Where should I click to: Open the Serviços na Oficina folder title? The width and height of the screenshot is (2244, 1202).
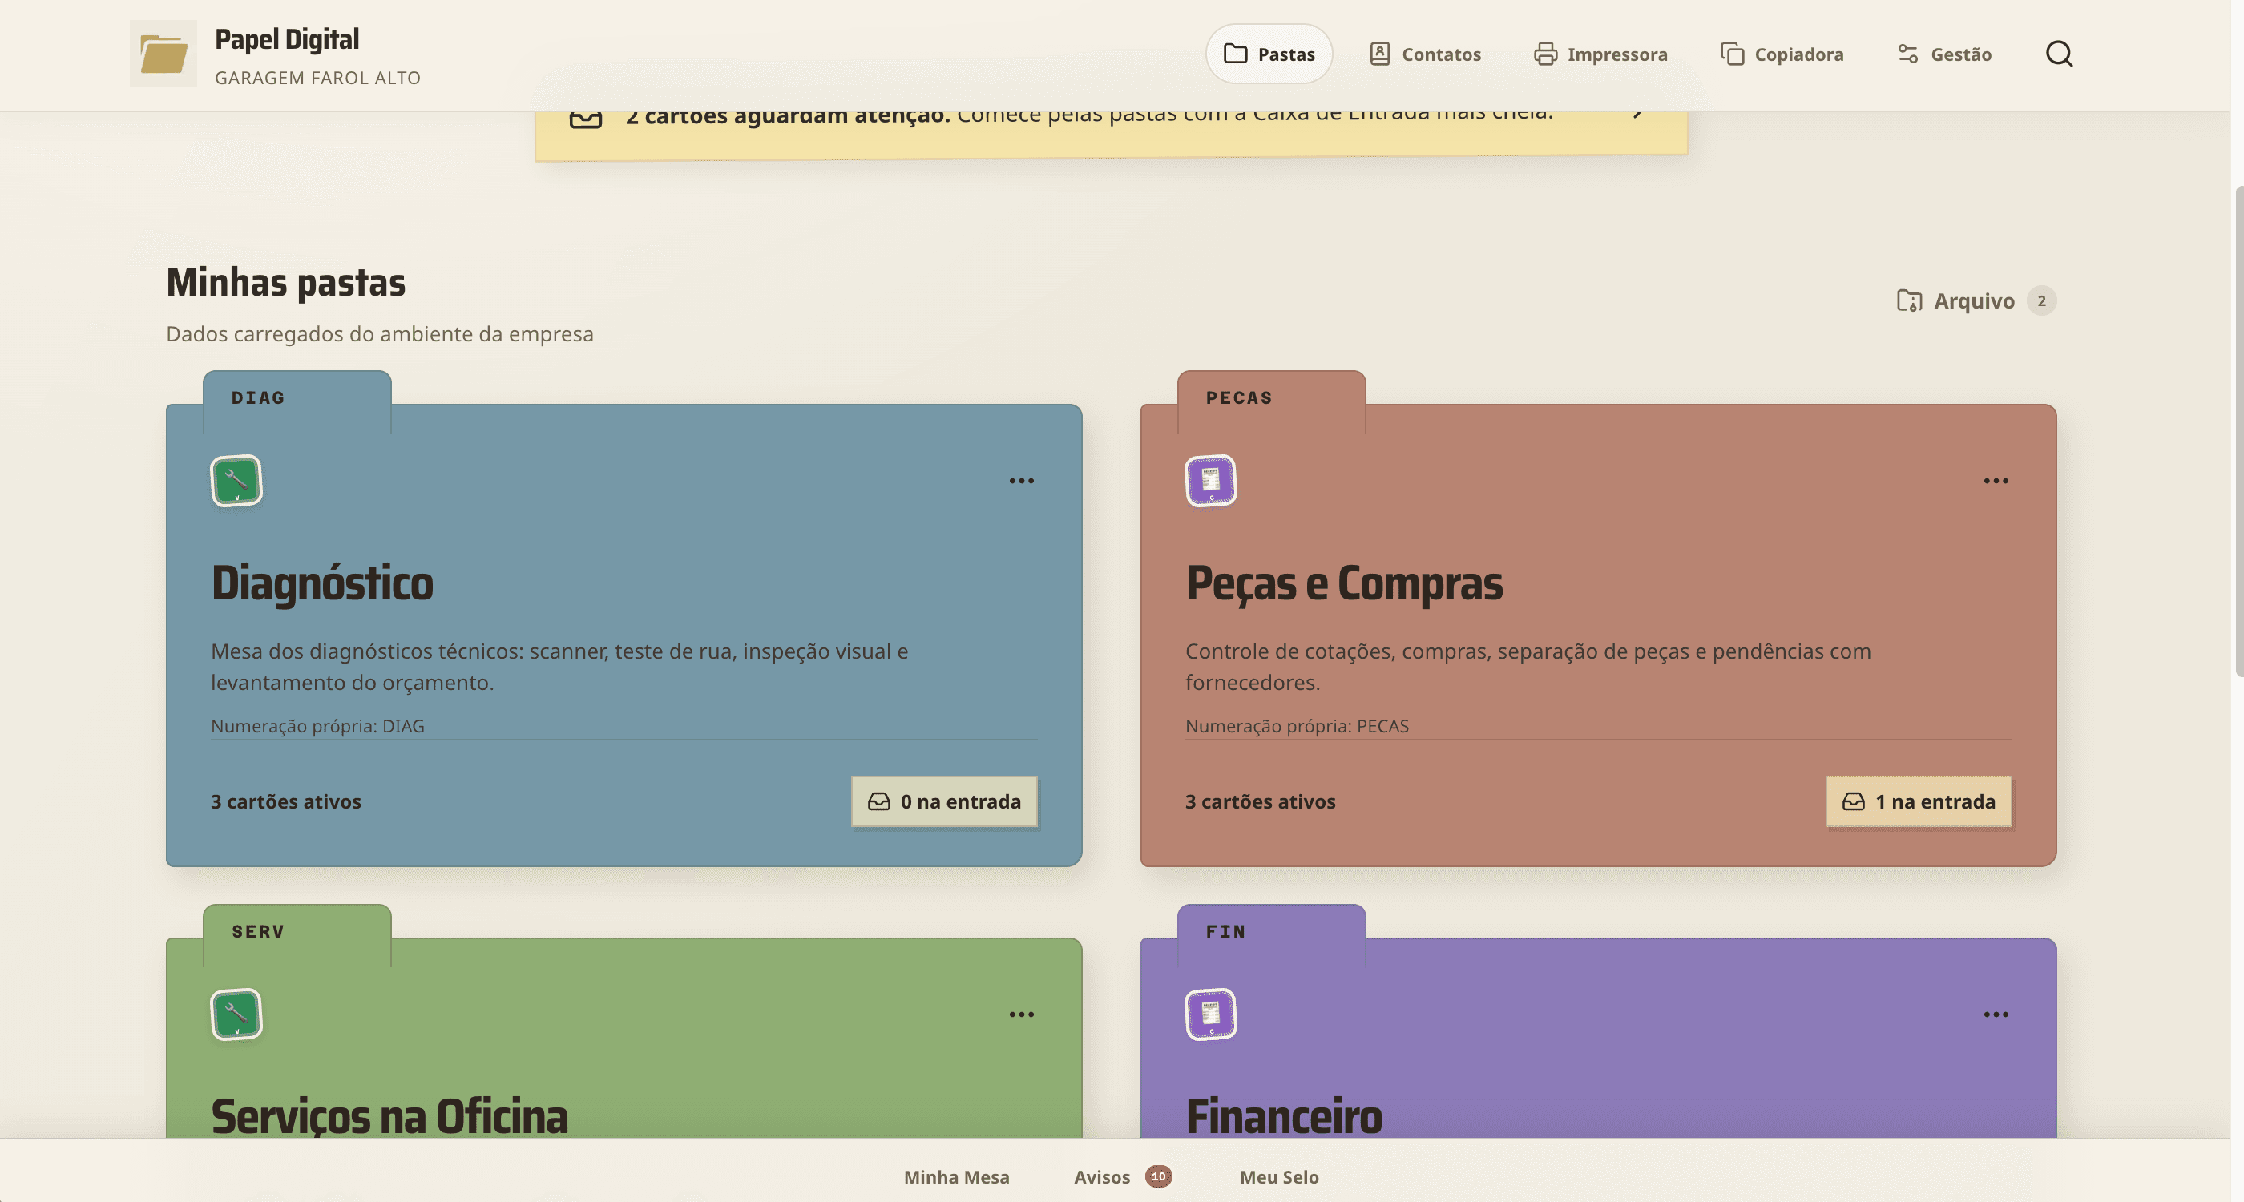click(x=389, y=1115)
